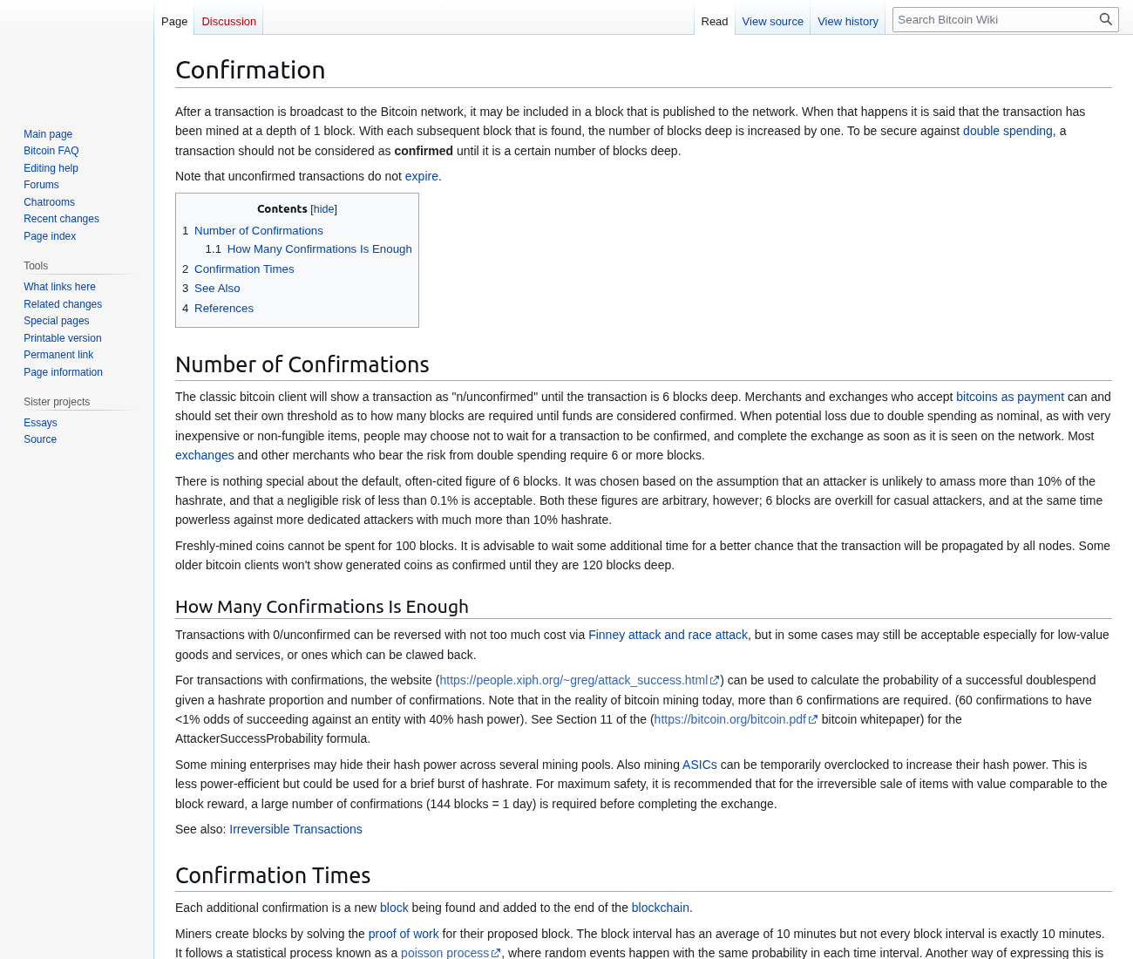Open Bitcoin FAQ sidebar link
This screenshot has width=1133, height=959.
pos(51,151)
